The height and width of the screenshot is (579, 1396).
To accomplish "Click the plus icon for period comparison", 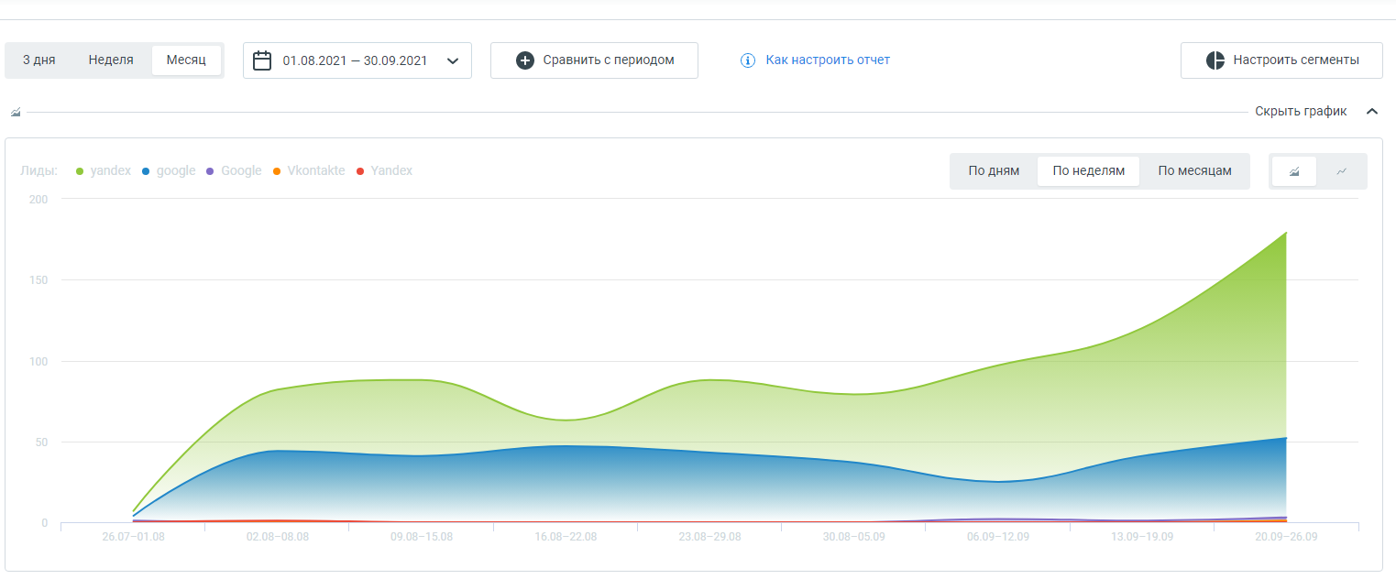I will point(525,60).
